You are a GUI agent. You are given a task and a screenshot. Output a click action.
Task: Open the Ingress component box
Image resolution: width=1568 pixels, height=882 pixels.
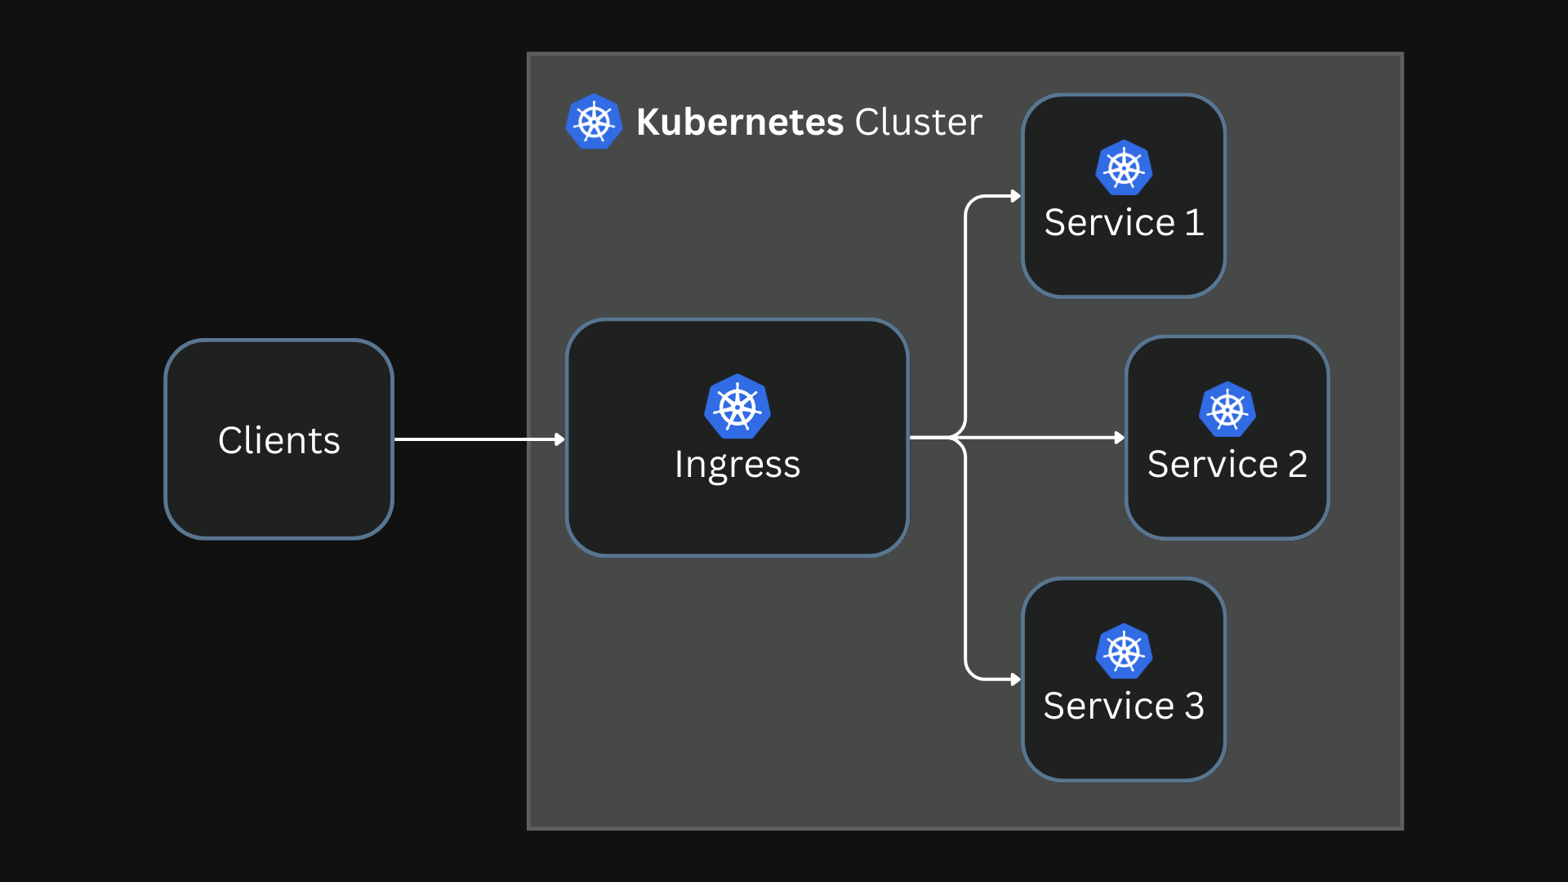tap(737, 506)
